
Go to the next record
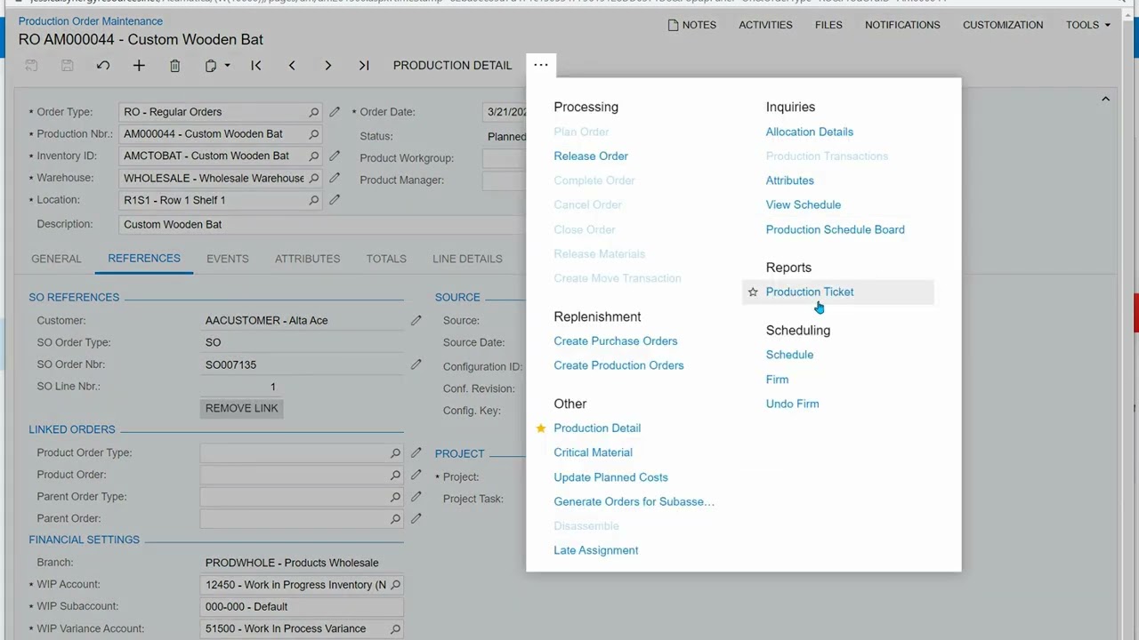(327, 65)
